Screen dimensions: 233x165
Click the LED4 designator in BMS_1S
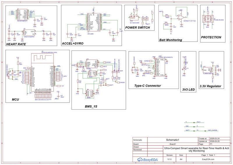tap(121, 71)
